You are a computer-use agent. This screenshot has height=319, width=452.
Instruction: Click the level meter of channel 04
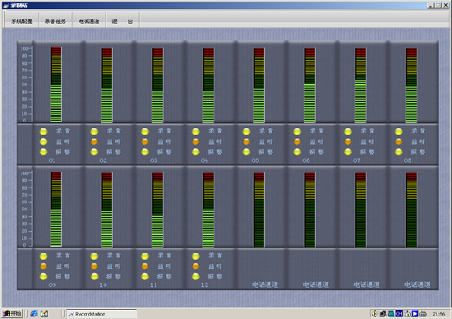pos(208,85)
